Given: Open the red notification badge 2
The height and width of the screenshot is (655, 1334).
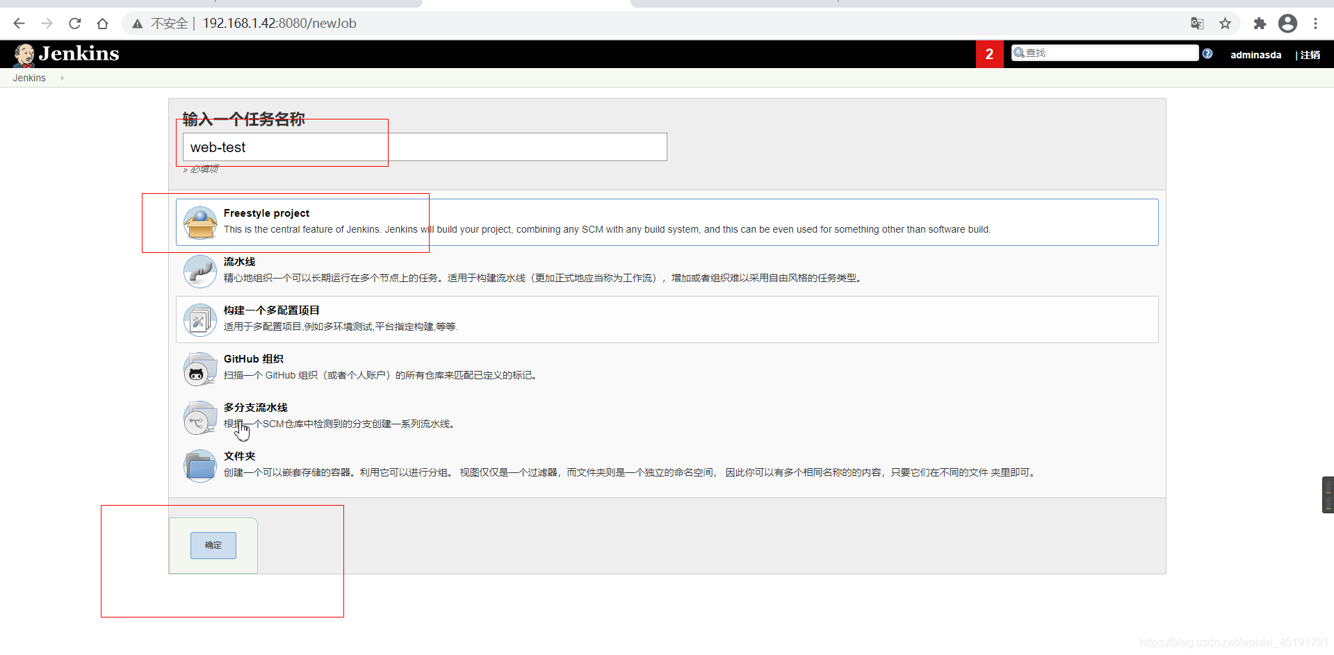Looking at the screenshot, I should point(989,54).
